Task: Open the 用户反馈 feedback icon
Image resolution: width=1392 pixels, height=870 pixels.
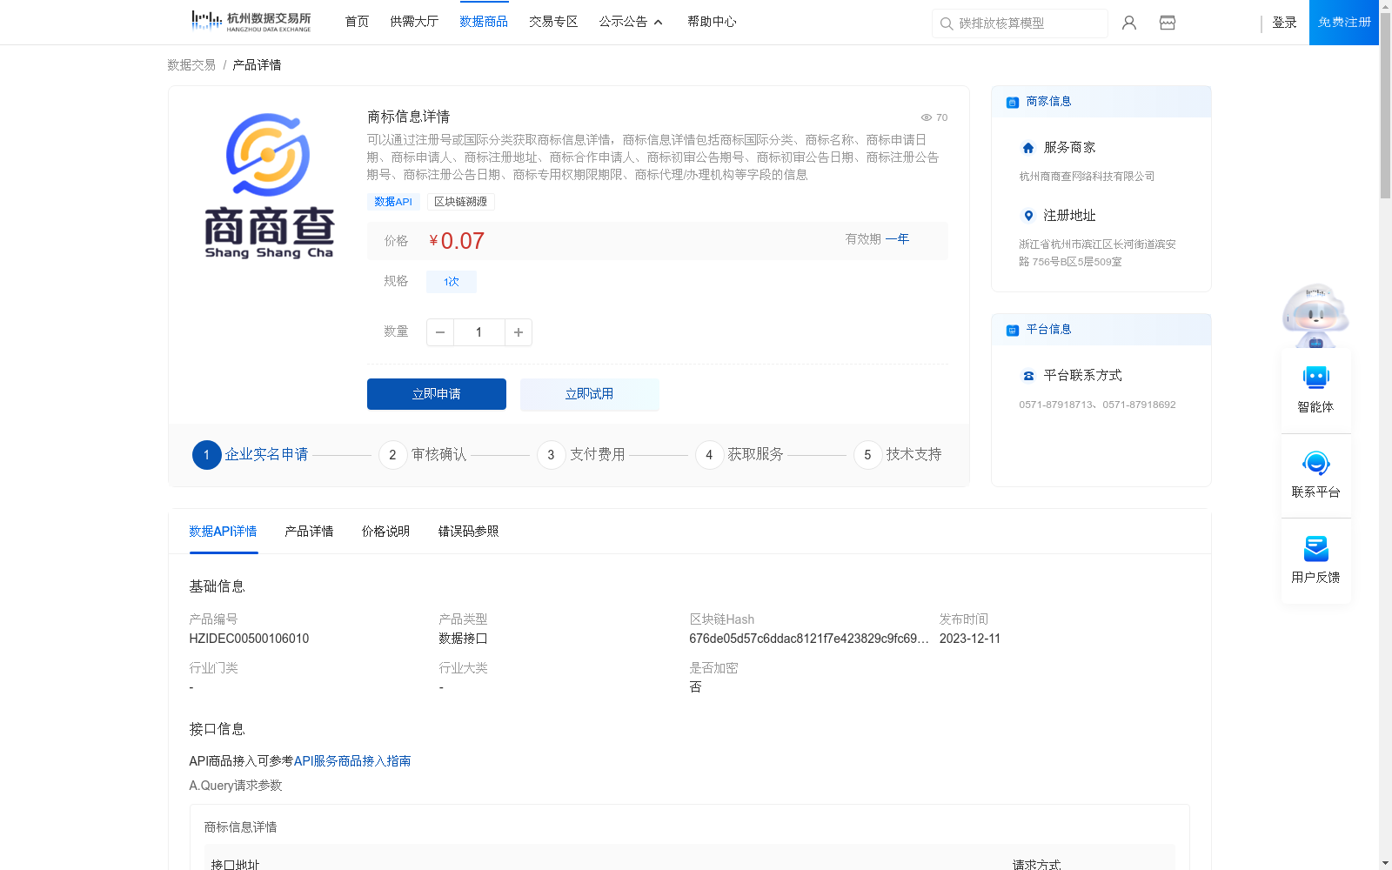Action: click(1315, 548)
